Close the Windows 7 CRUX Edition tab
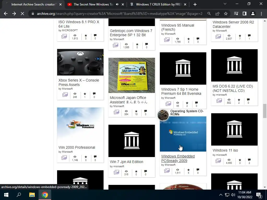This screenshot has width=267, height=200. click(185, 4)
